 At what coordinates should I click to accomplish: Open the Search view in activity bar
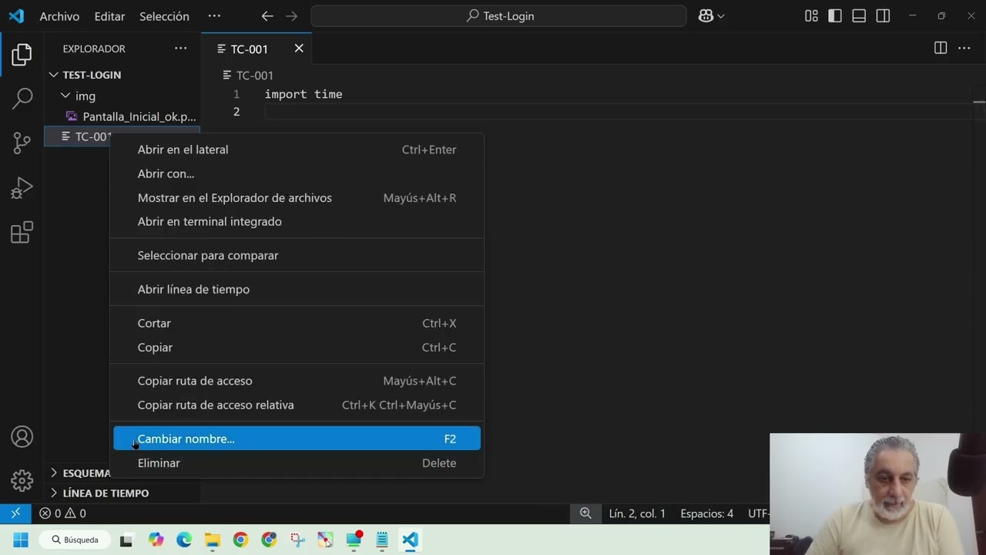22,98
